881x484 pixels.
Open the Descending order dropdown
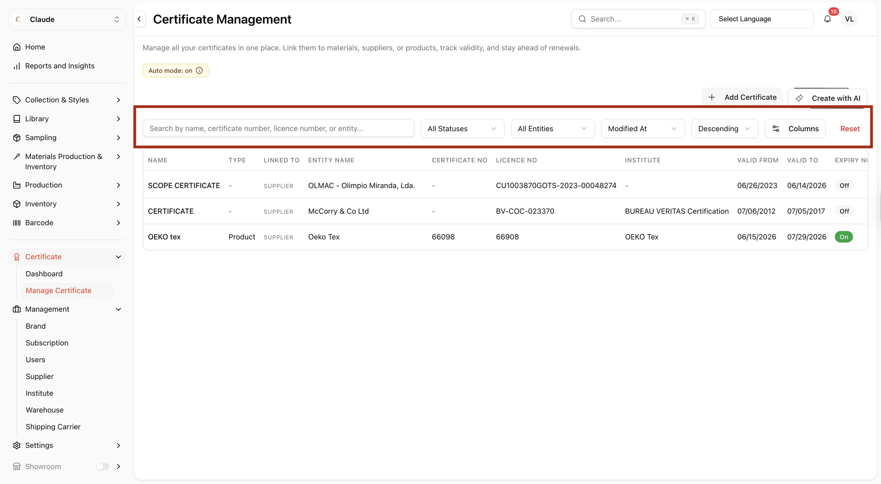coord(725,129)
